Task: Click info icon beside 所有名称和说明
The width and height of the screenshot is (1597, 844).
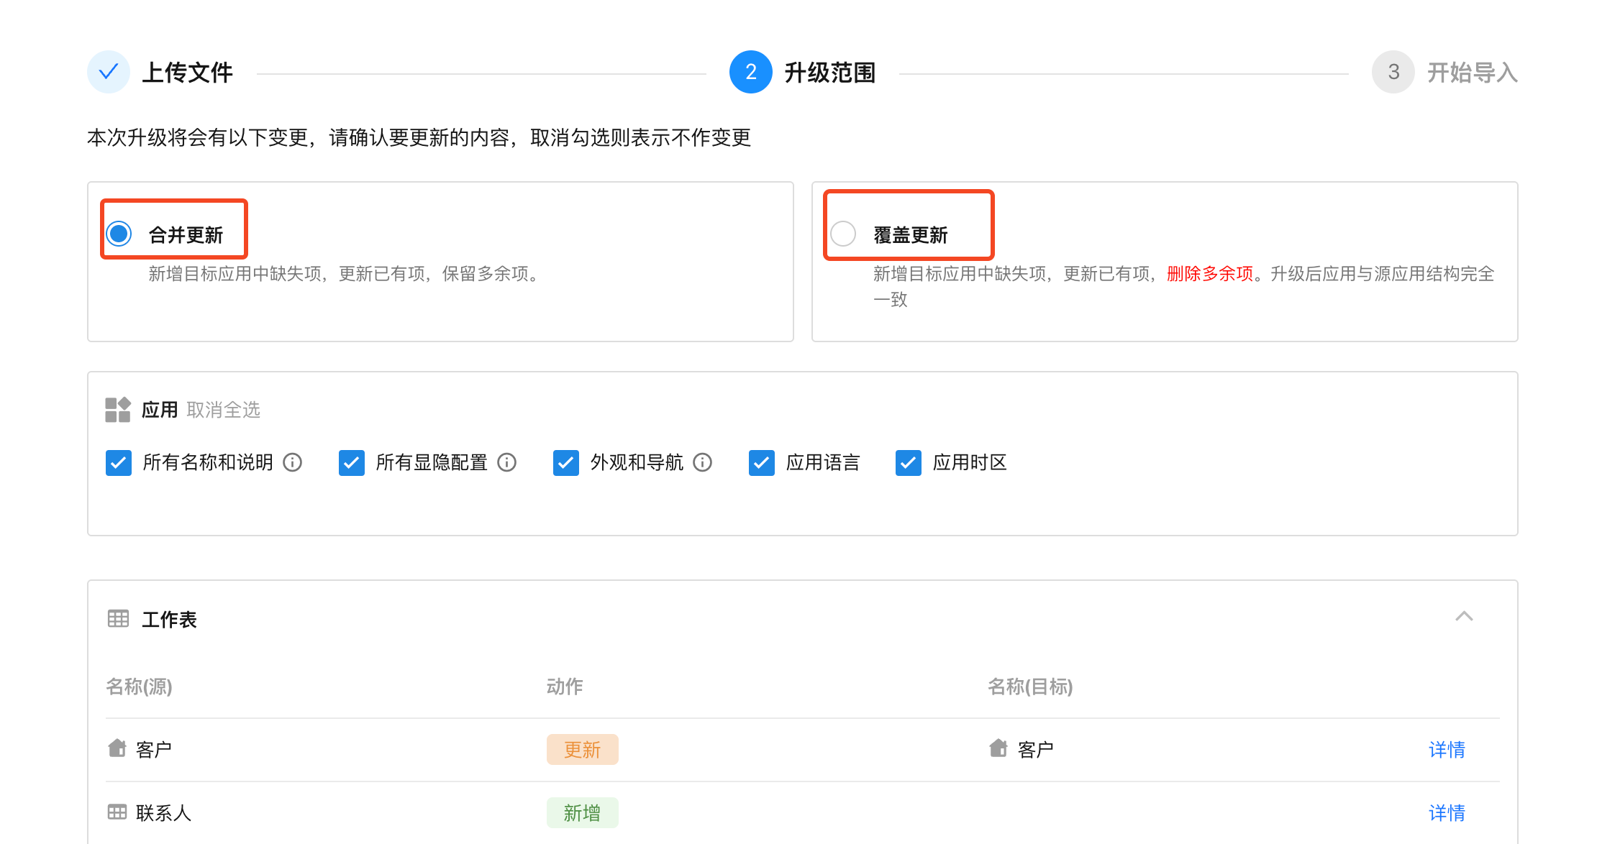Action: point(292,462)
